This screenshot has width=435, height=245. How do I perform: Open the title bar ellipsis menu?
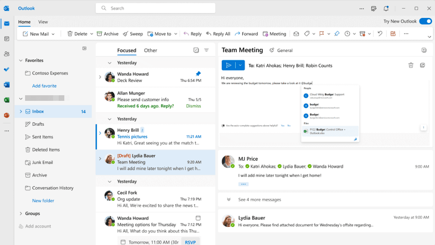tap(362, 9)
